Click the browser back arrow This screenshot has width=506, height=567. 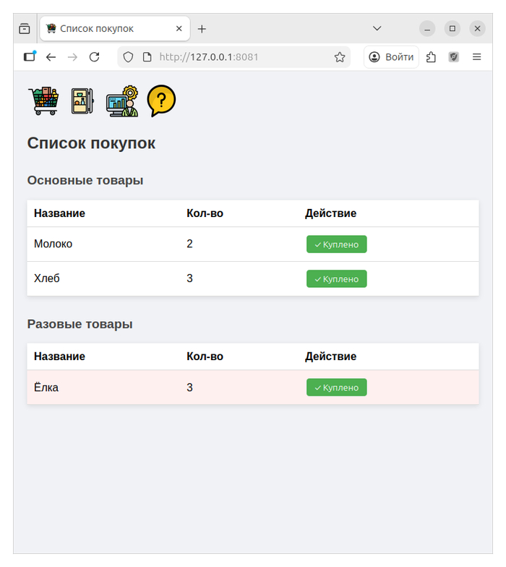(x=51, y=57)
